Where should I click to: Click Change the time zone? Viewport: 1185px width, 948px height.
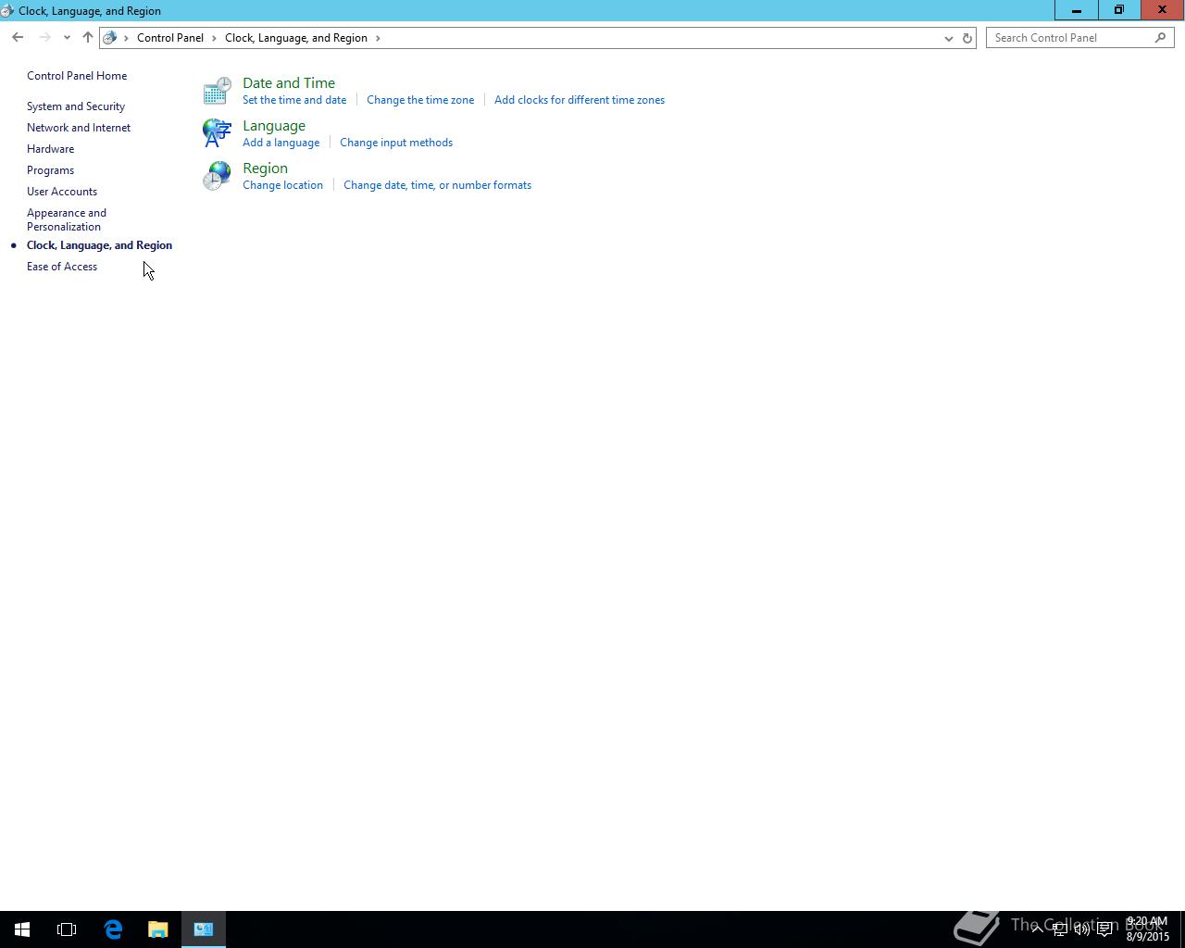pos(420,100)
